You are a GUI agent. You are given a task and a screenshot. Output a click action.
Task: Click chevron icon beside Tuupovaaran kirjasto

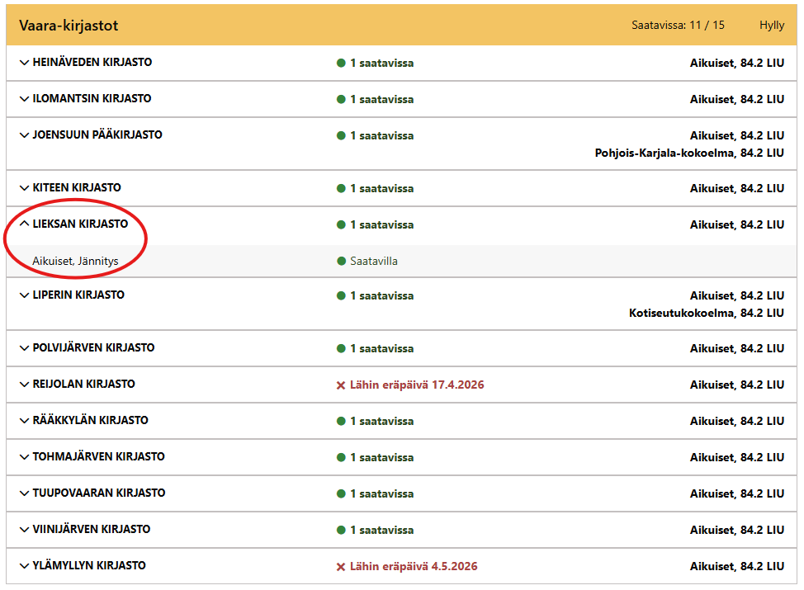24,493
